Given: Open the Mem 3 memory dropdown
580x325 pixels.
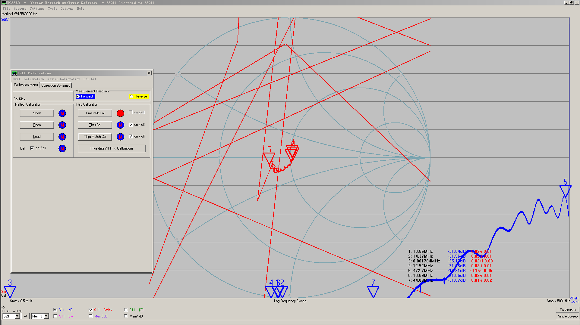Looking at the screenshot, I should tap(46, 316).
